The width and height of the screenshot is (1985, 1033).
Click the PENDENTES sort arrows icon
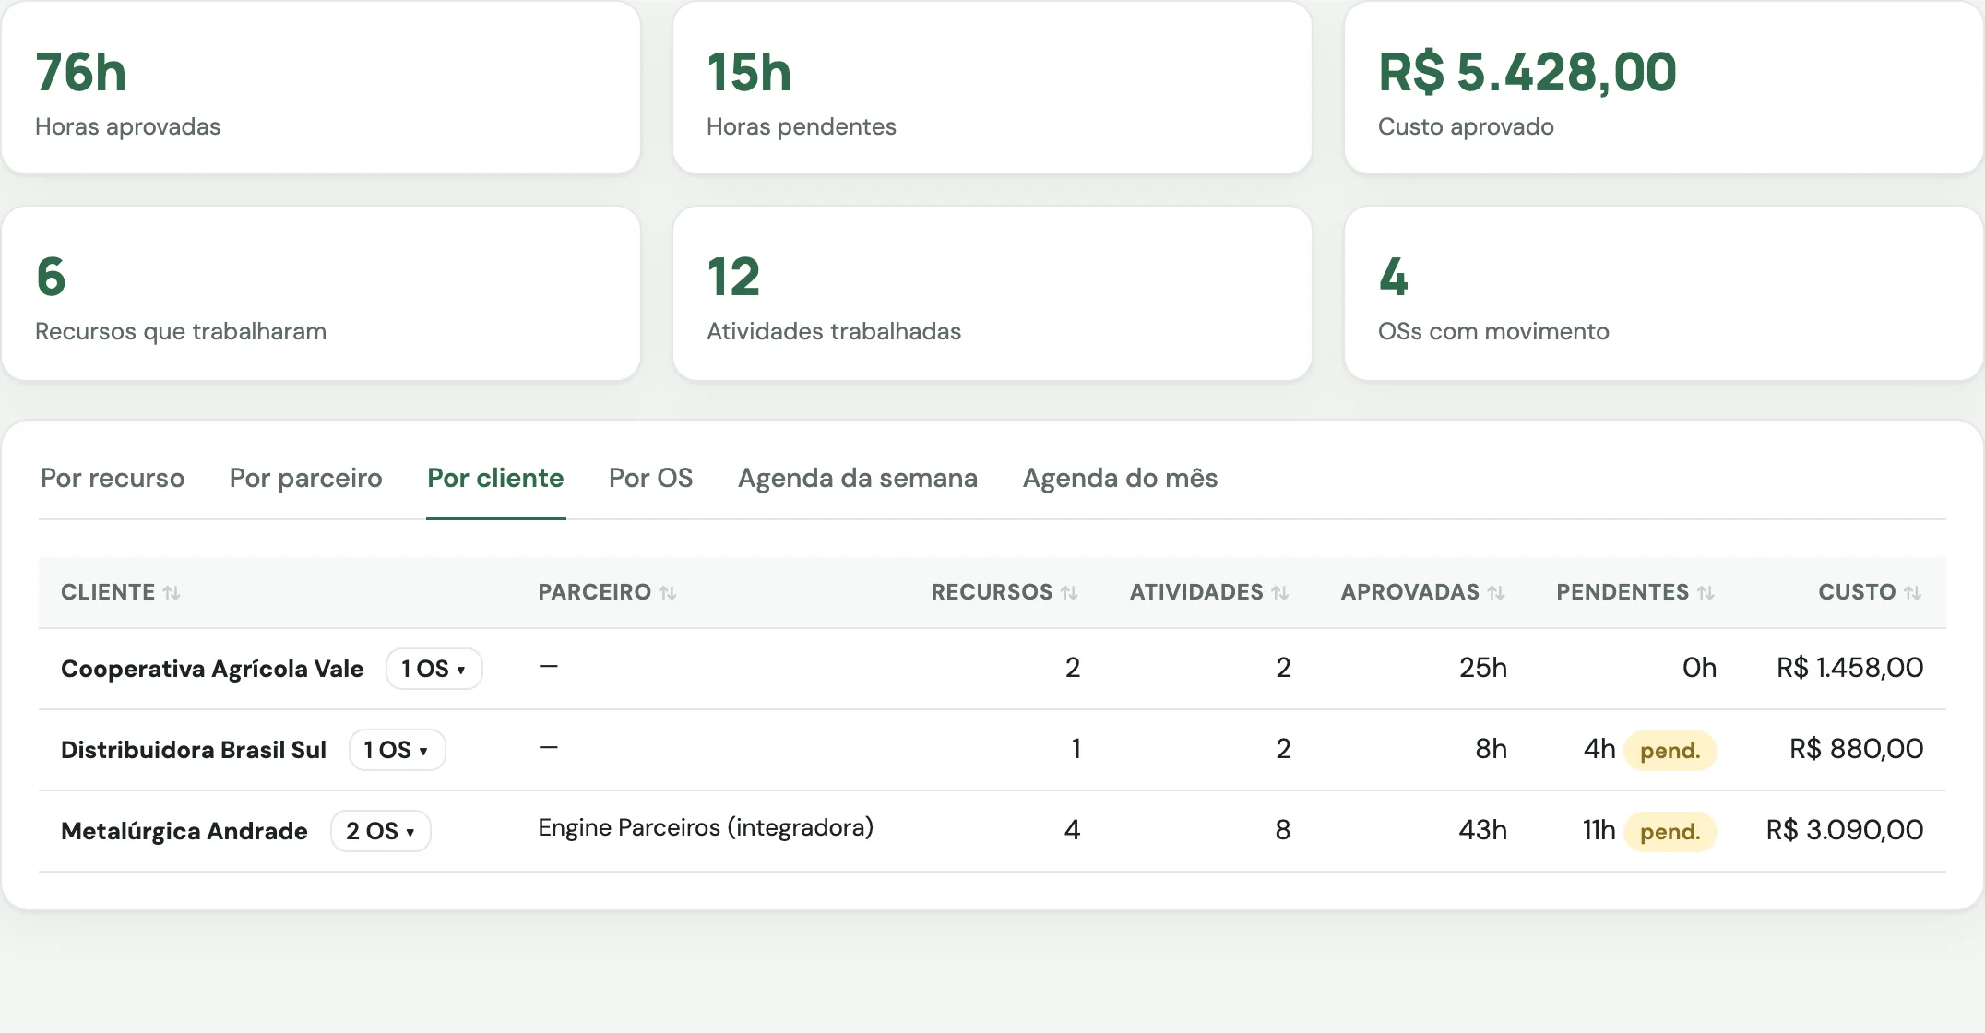1706,593
